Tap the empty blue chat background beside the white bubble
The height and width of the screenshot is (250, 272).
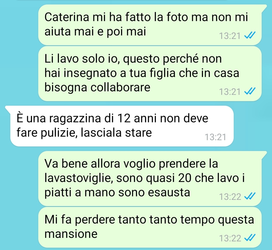(252, 126)
